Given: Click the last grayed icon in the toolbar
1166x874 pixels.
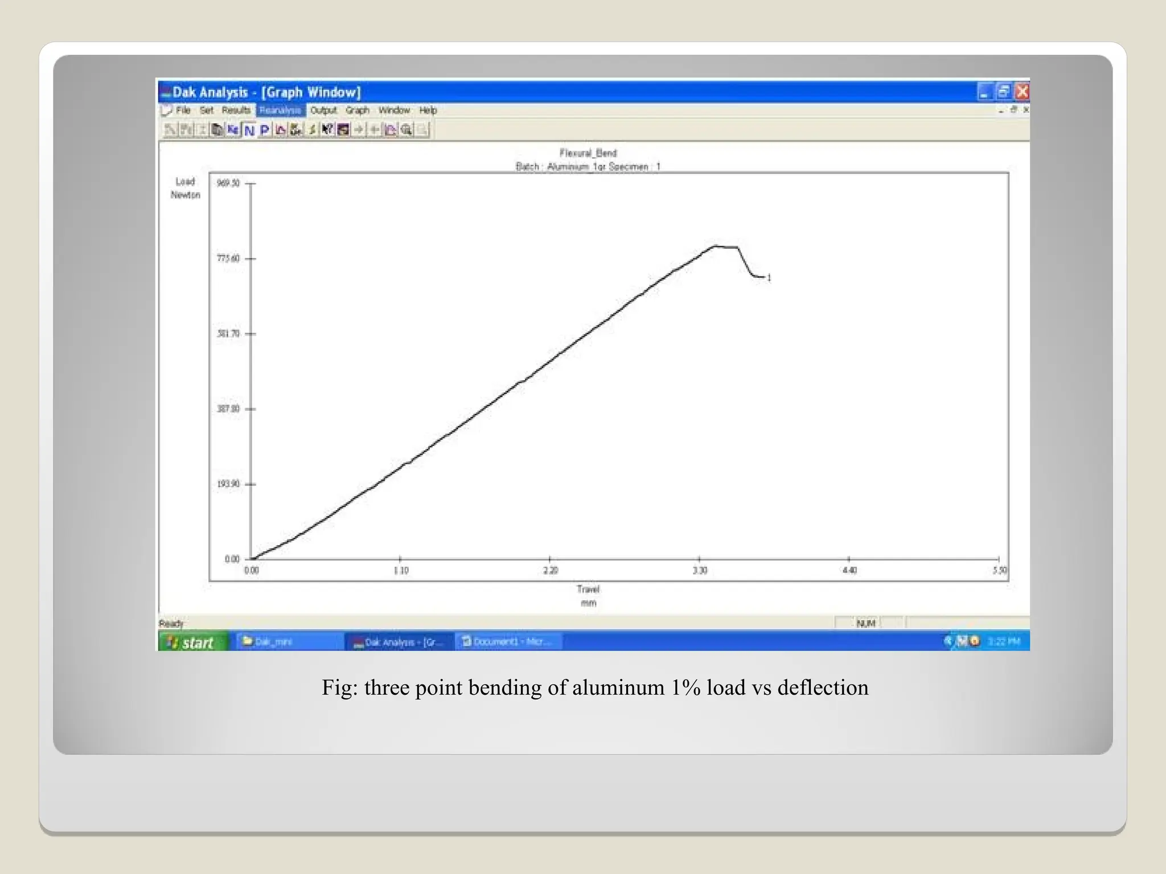Looking at the screenshot, I should 422,130.
